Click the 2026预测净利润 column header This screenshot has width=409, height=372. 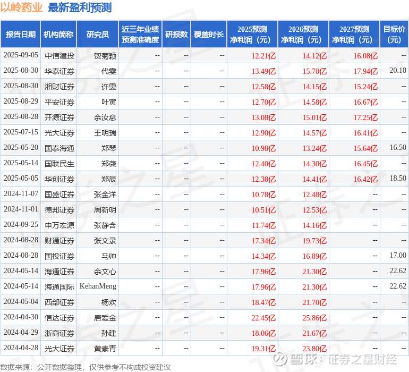tap(303, 34)
